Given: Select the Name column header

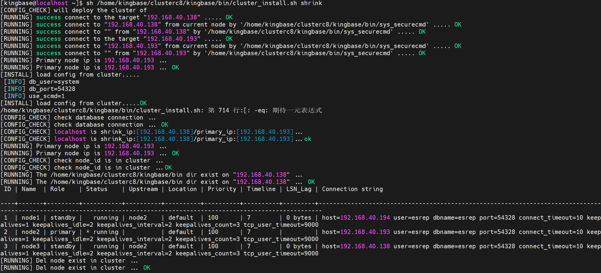Looking at the screenshot, I should (29, 189).
